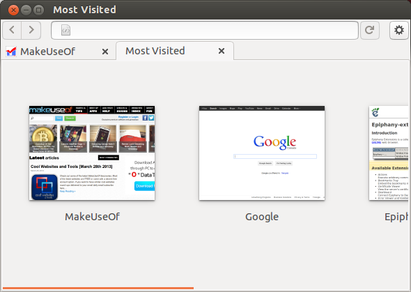
Task: Select the Most Visited tab
Action: tap(175, 51)
